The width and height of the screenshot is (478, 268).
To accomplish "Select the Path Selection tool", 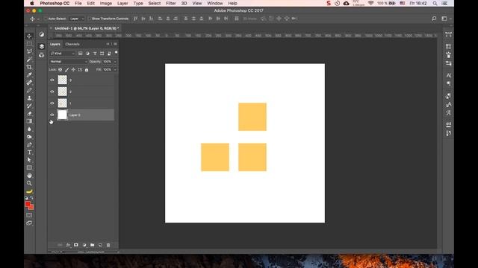I will tap(29, 160).
